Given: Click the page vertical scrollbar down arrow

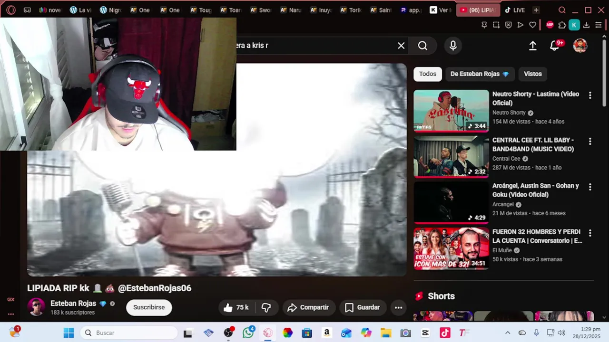Looking at the screenshot, I should pyautogui.click(x=604, y=317).
